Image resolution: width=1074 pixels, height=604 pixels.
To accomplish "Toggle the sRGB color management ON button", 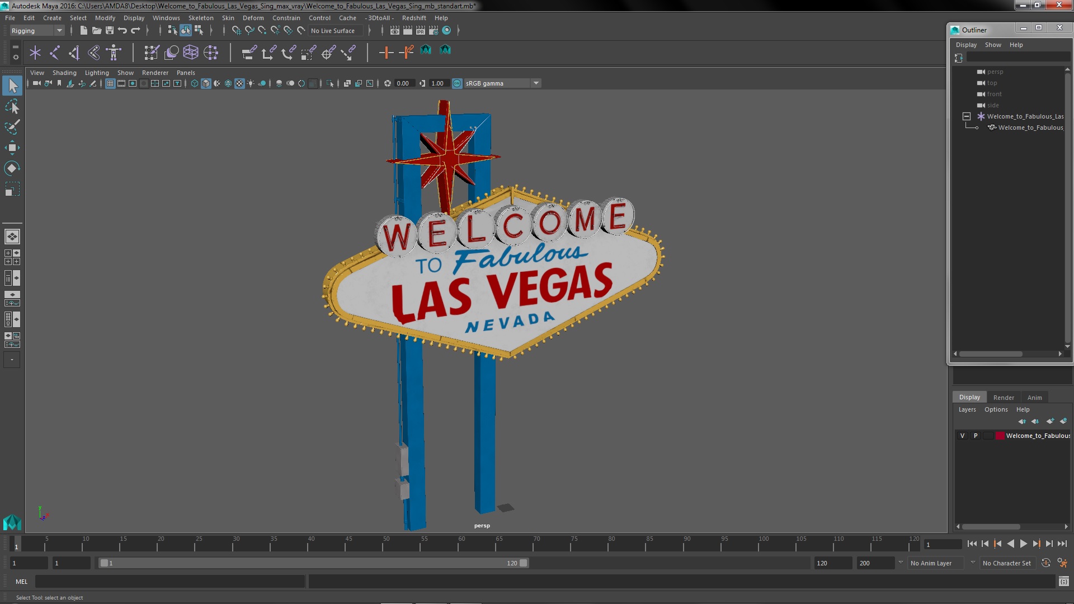I will point(457,83).
